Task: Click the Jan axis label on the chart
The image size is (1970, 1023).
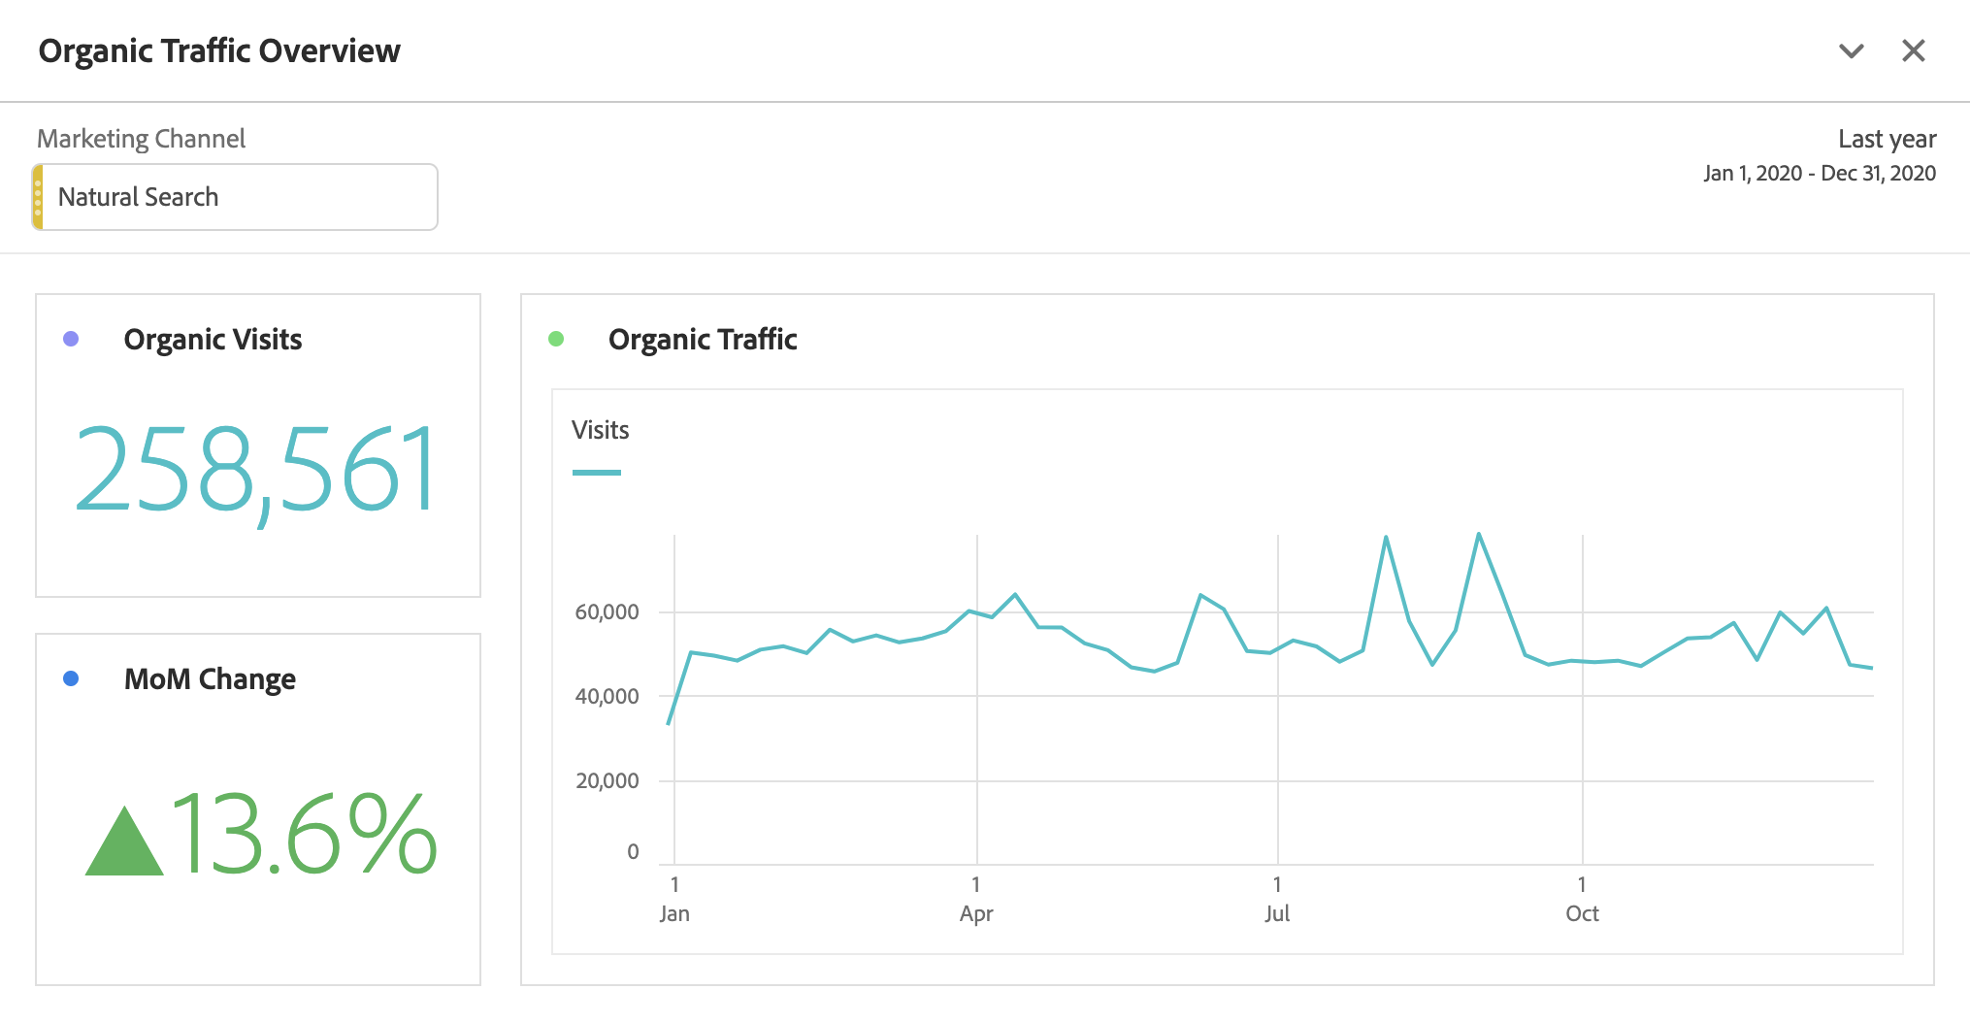Action: click(674, 913)
